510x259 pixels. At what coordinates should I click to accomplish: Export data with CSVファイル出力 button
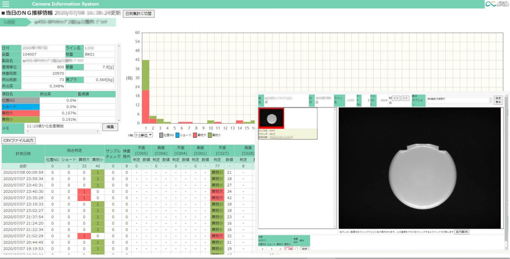[19, 140]
